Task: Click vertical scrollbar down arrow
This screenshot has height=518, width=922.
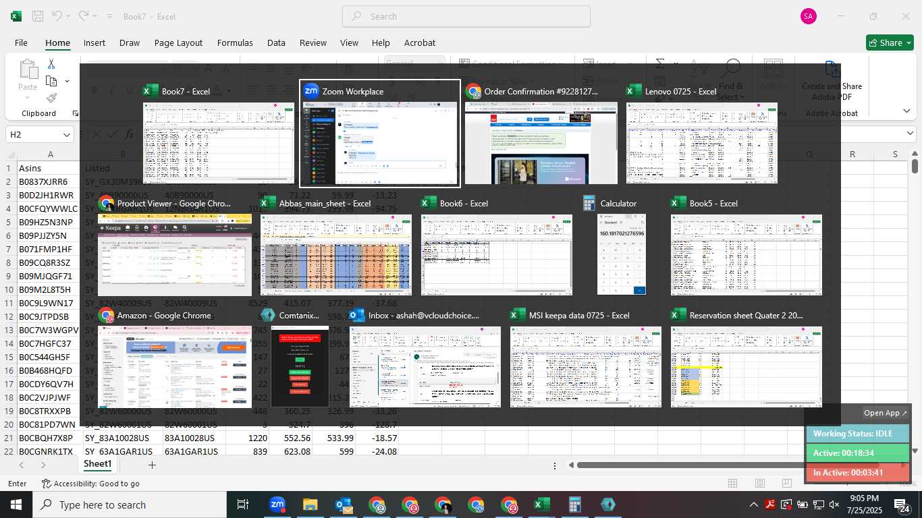Action: [915, 451]
